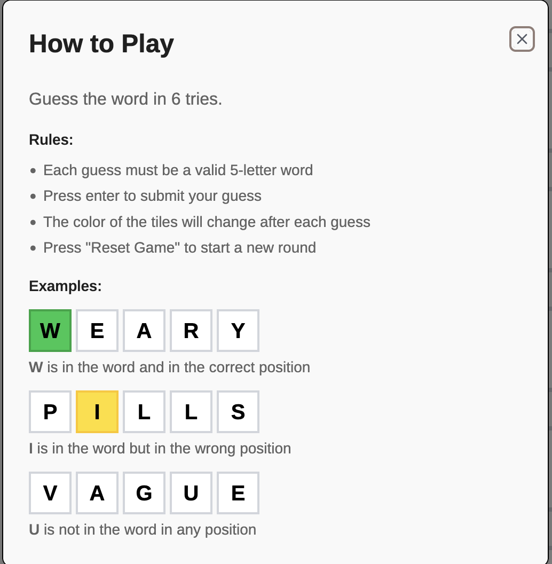This screenshot has width=552, height=564.
Task: Select the Y tile in WEARY
Action: click(x=238, y=331)
